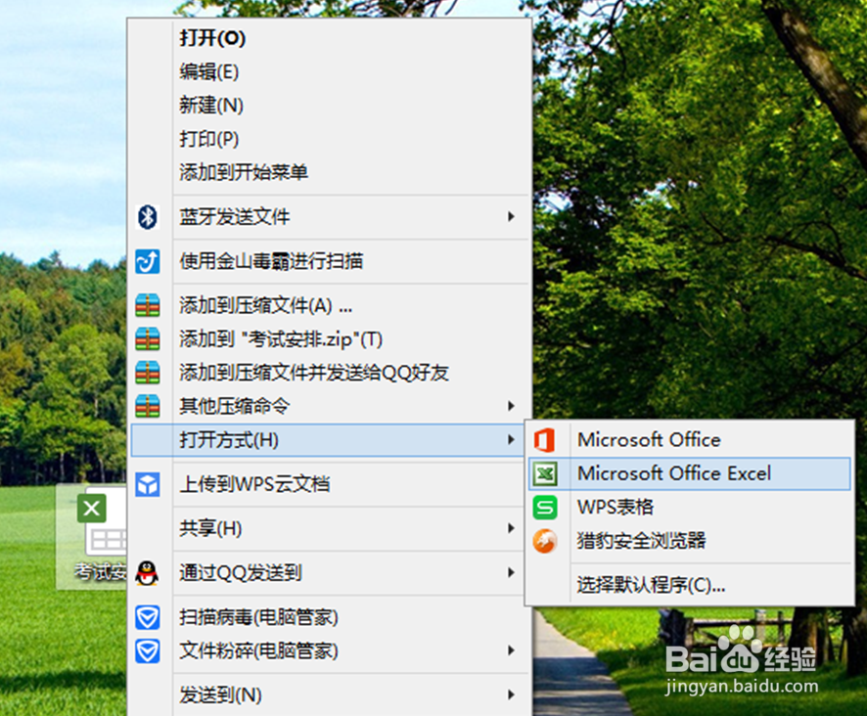This screenshot has height=716, width=867.
Task: Click archive icon beside 其他压缩命令
Action: point(148,406)
